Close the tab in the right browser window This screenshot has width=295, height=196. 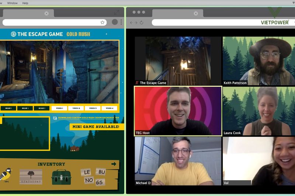coord(196,13)
